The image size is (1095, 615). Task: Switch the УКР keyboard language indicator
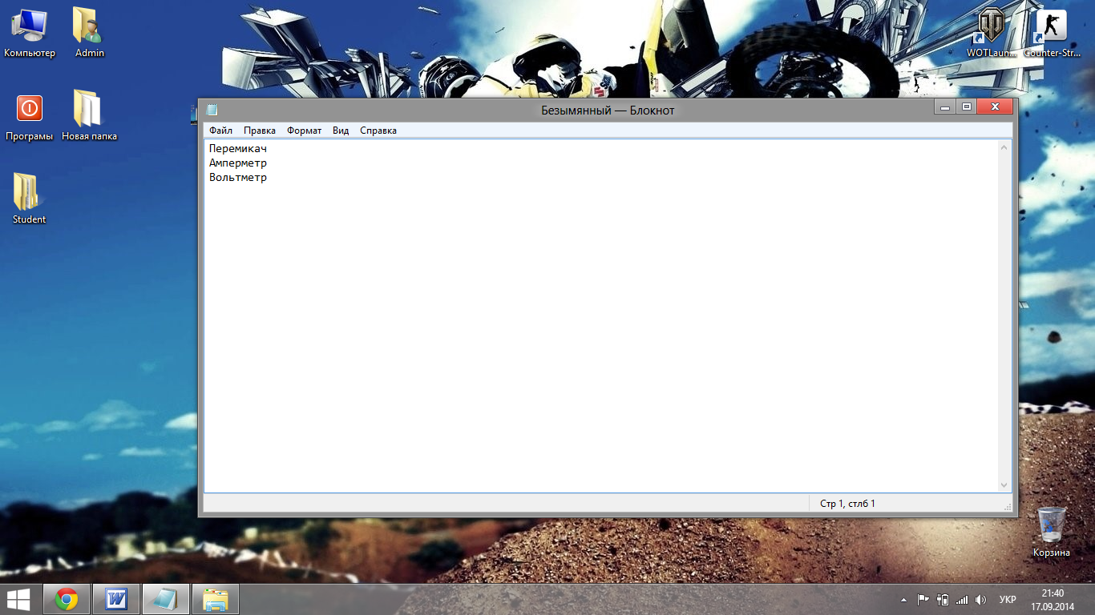click(x=1008, y=600)
